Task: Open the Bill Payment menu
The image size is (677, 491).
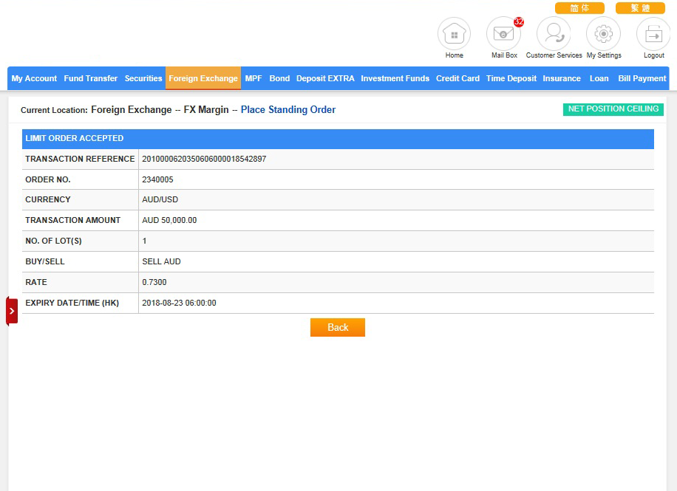Action: [x=642, y=78]
